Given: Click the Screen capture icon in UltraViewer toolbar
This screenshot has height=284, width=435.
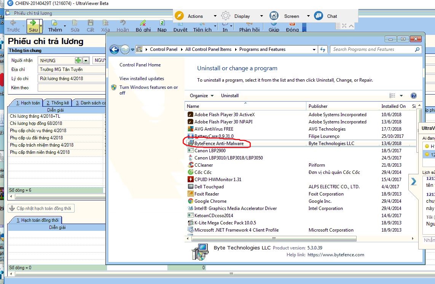Looking at the screenshot, I should (x=274, y=16).
